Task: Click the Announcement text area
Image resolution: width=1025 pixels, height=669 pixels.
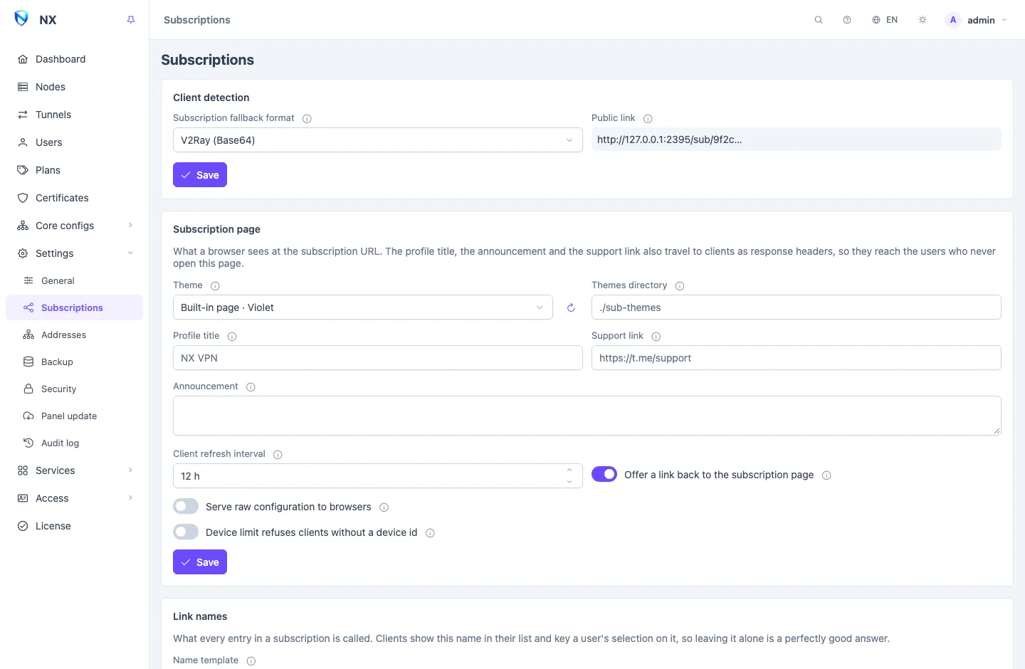Action: coord(587,416)
